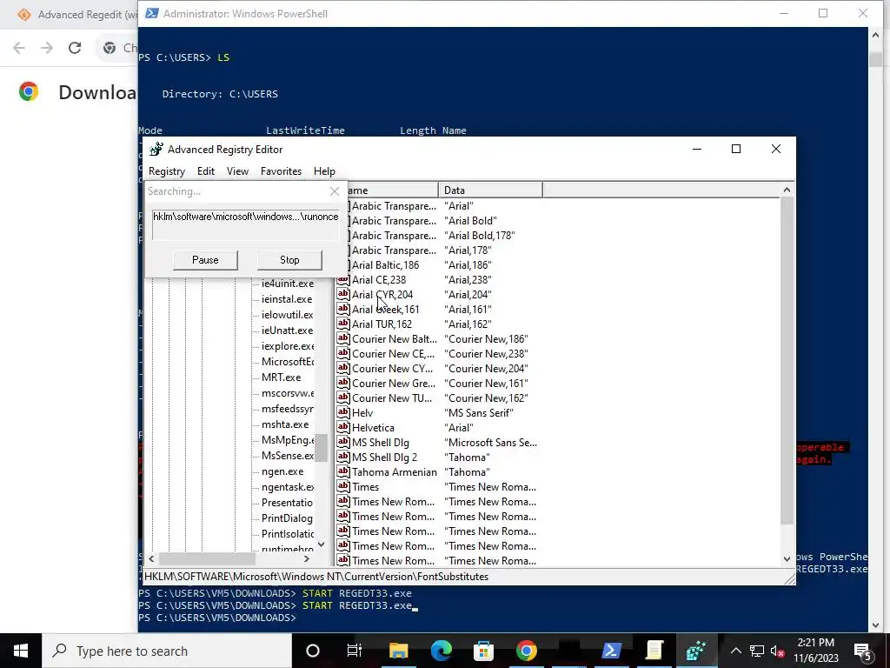Screen dimensions: 890x668
Task: Select the "Microsoft Sans Se..." data cell
Action: [x=490, y=443]
